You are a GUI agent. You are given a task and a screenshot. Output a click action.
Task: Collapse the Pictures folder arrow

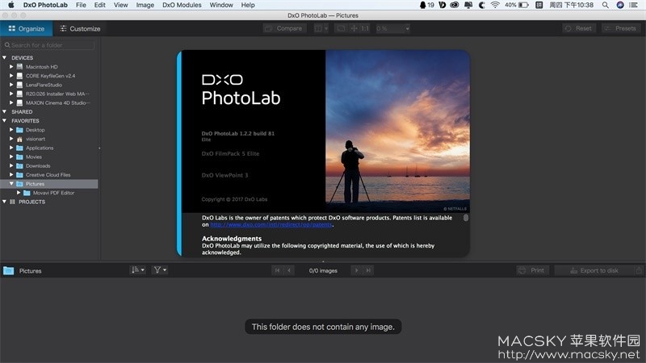pos(11,184)
